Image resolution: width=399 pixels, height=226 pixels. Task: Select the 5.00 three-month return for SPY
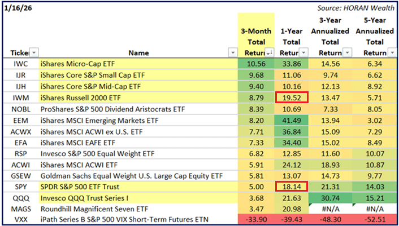pos(256,187)
